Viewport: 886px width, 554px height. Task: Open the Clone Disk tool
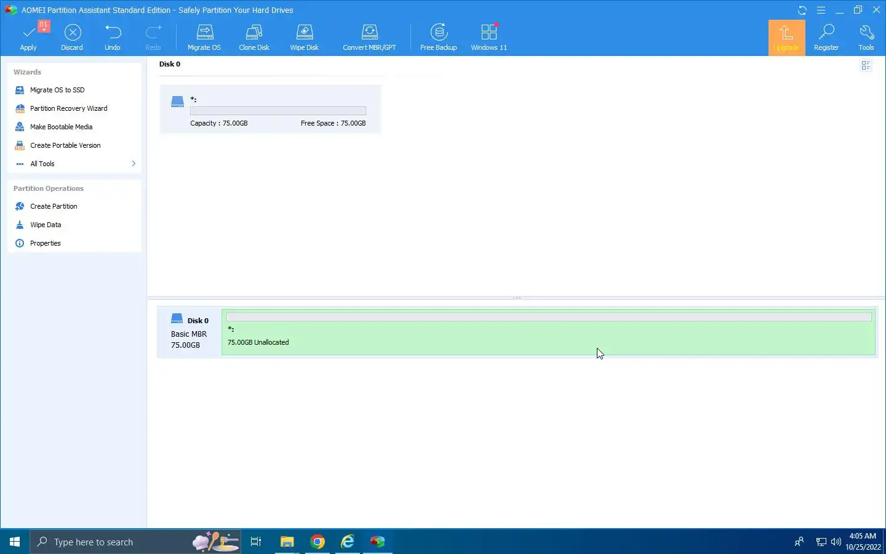click(254, 38)
